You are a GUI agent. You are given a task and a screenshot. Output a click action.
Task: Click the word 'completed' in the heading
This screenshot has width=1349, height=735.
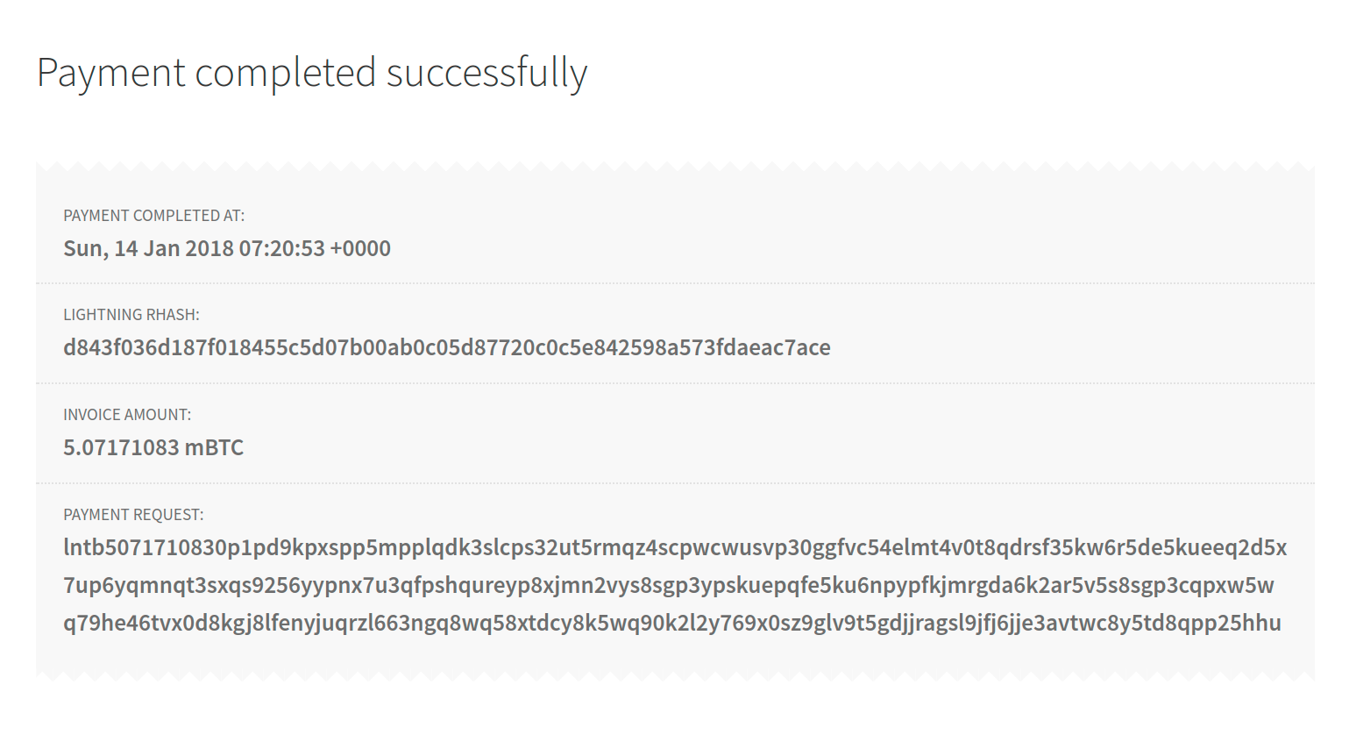coord(286,74)
